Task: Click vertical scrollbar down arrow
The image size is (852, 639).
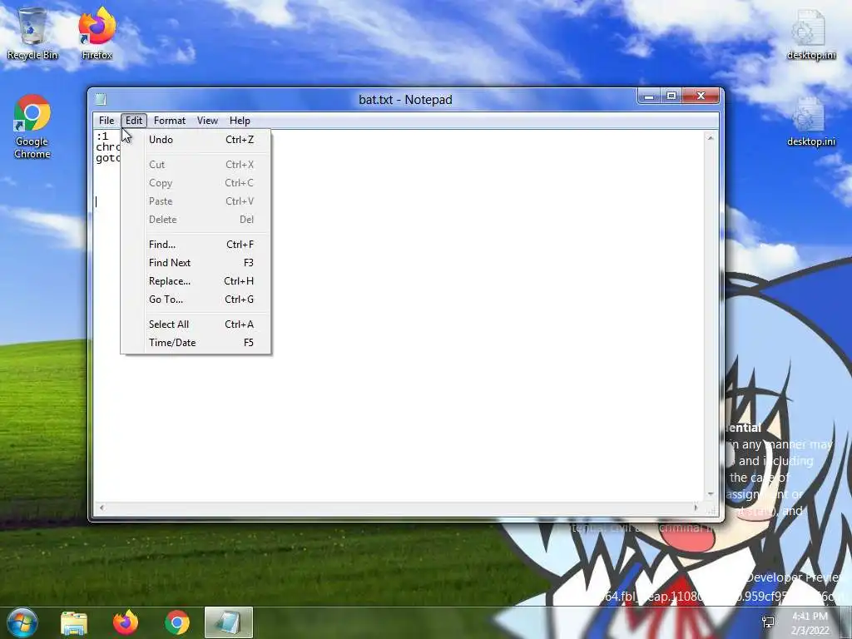Action: click(x=711, y=494)
